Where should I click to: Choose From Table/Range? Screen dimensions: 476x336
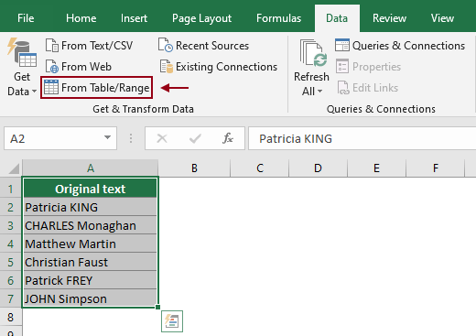[x=96, y=88]
